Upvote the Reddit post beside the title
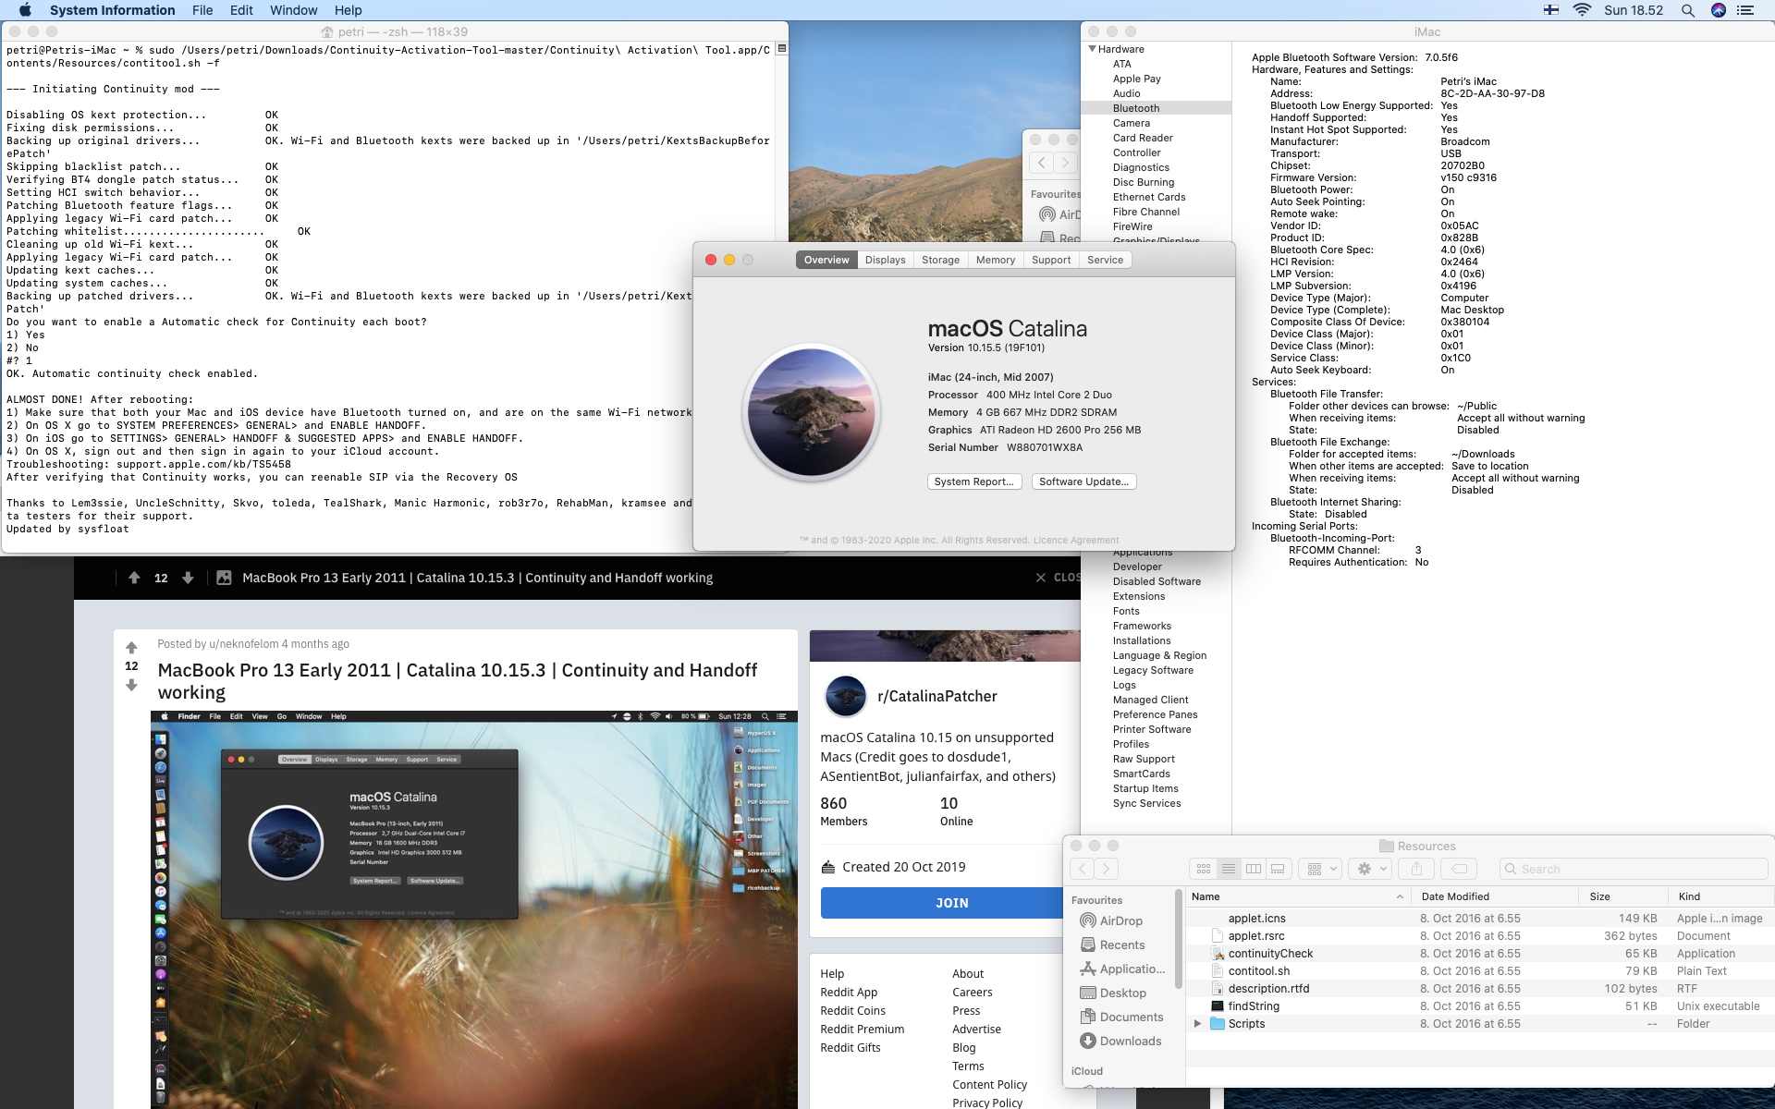 coord(131,647)
